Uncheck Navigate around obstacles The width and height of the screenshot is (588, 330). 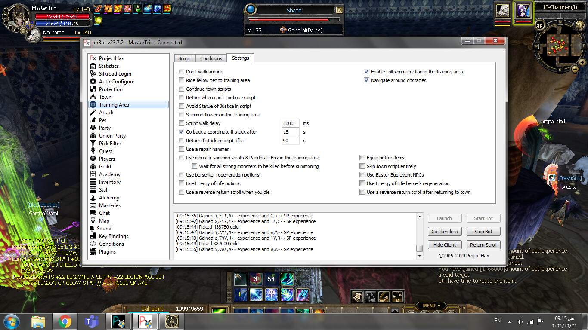(367, 80)
